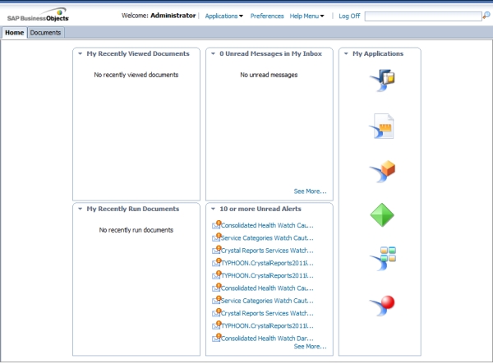Click the SAP BusinessObjects logo
The height and width of the screenshot is (364, 493).
[x=39, y=16]
